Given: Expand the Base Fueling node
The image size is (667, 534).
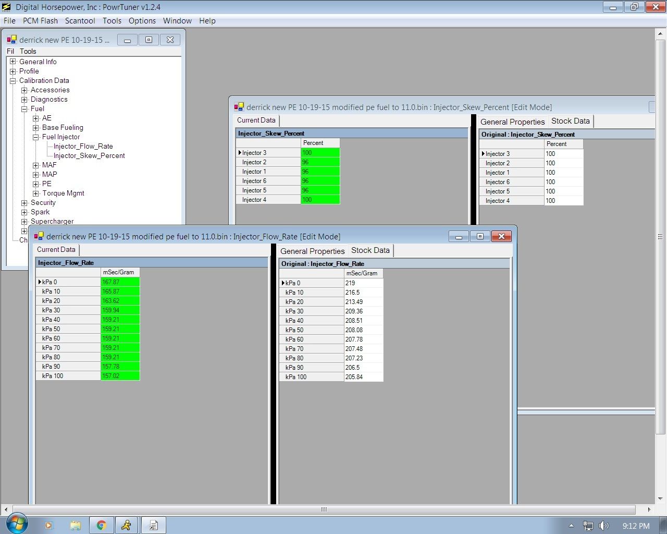Looking at the screenshot, I should (36, 127).
